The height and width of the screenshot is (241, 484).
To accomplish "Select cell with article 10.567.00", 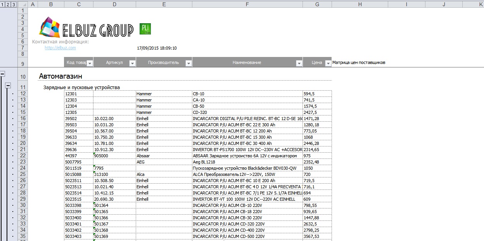I will (x=114, y=131).
